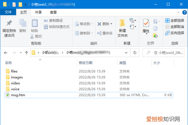The height and width of the screenshot is (125, 188).
Task: Click the msg.htm file icon
Action: pos(8,95)
